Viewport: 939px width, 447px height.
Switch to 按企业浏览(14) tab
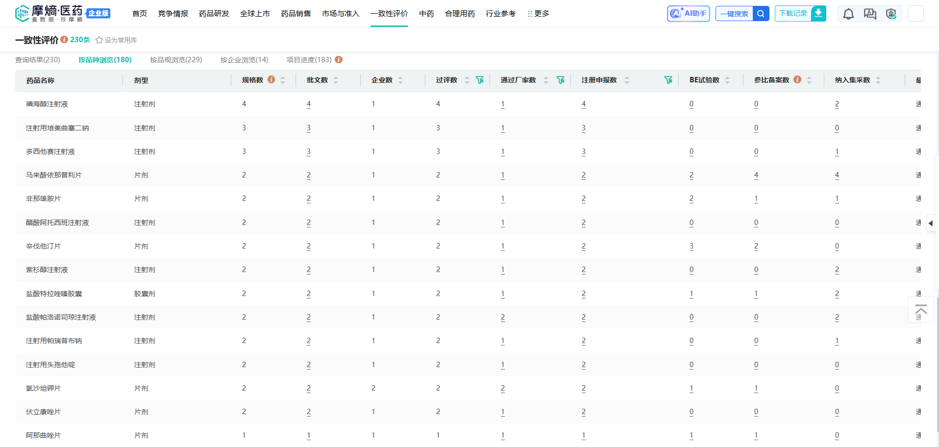tap(244, 60)
